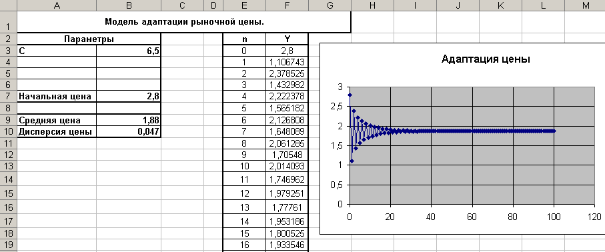Screen dimensions: 605x252
Task: Select column header B
Action: (x=129, y=5)
